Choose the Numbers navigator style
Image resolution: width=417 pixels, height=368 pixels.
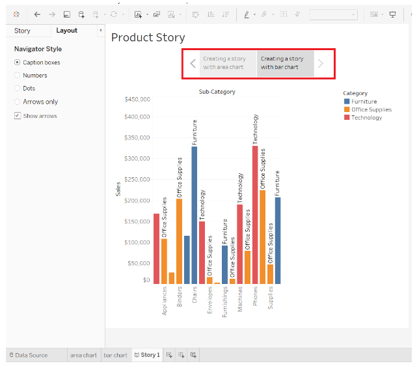(x=18, y=76)
